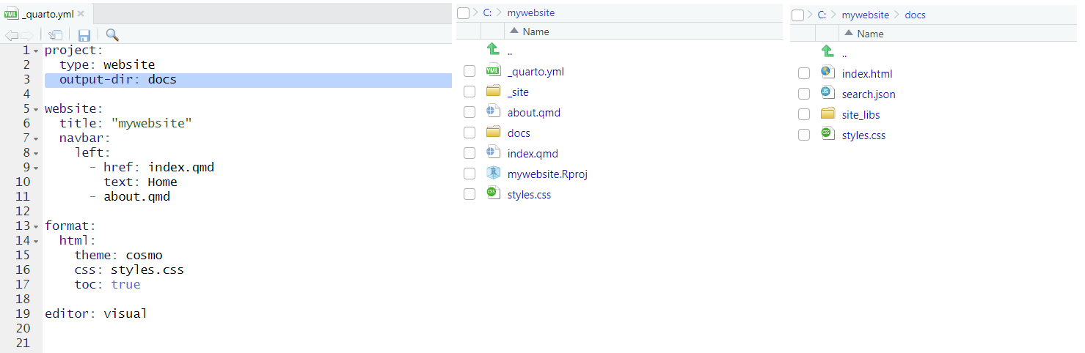Select the checkbox for about.qmd
The width and height of the screenshot is (1085, 353).
pyautogui.click(x=470, y=113)
